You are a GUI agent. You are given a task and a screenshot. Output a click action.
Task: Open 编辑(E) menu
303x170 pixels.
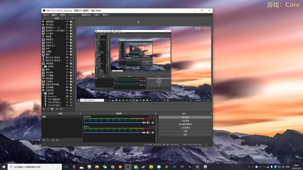coord(54,15)
